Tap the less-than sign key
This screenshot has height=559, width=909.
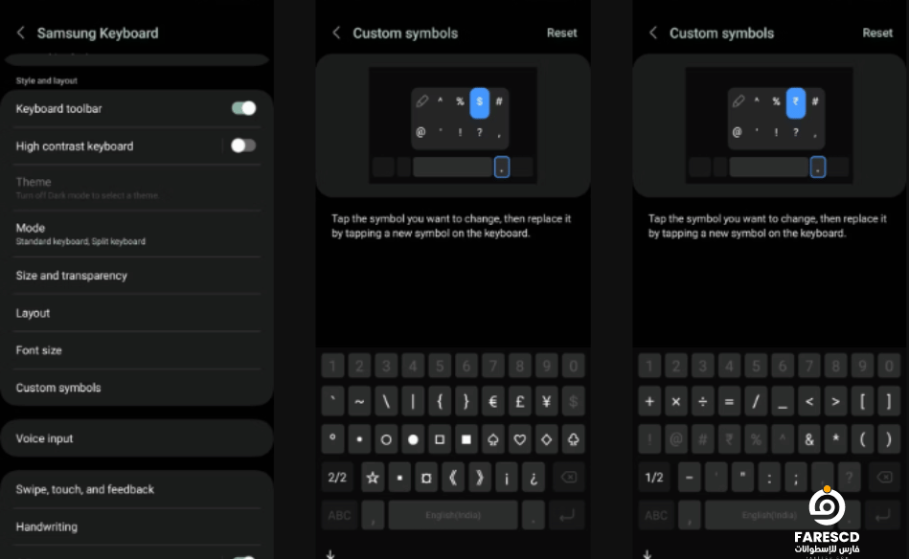click(x=809, y=401)
